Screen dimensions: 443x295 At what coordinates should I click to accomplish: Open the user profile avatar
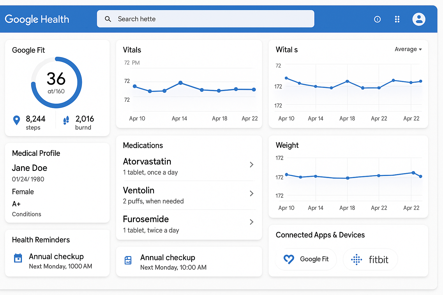click(x=419, y=19)
